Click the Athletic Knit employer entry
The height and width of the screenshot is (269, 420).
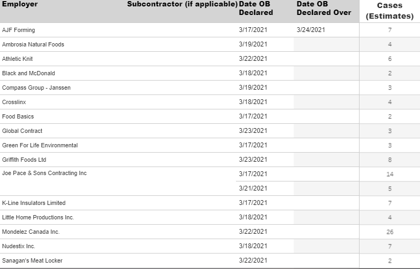18,59
